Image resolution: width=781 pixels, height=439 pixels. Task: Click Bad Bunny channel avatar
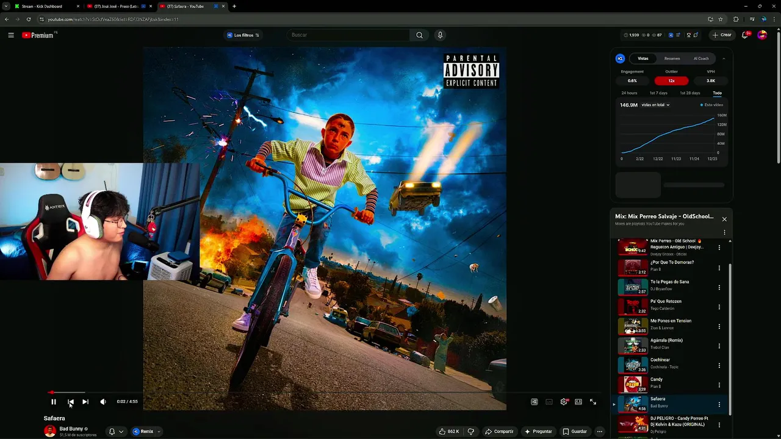click(x=50, y=431)
